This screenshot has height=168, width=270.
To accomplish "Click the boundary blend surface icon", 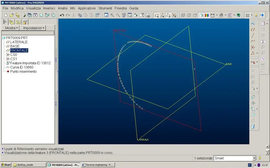I will click(253, 115).
